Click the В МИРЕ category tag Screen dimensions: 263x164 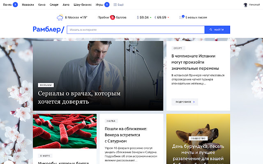click(x=45, y=156)
